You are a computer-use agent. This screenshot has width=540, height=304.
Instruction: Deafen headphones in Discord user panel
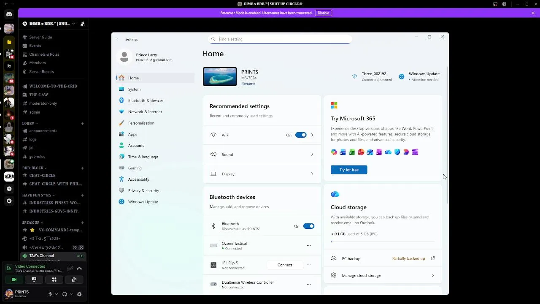[x=65, y=294]
